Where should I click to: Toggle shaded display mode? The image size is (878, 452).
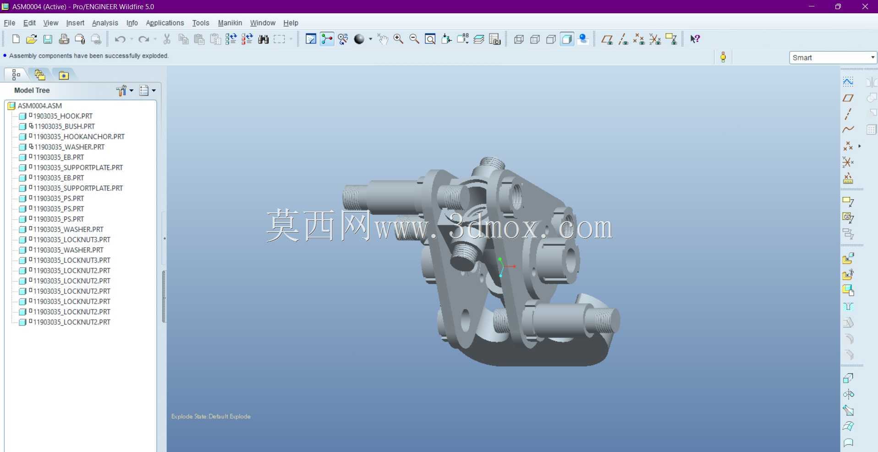click(x=567, y=39)
